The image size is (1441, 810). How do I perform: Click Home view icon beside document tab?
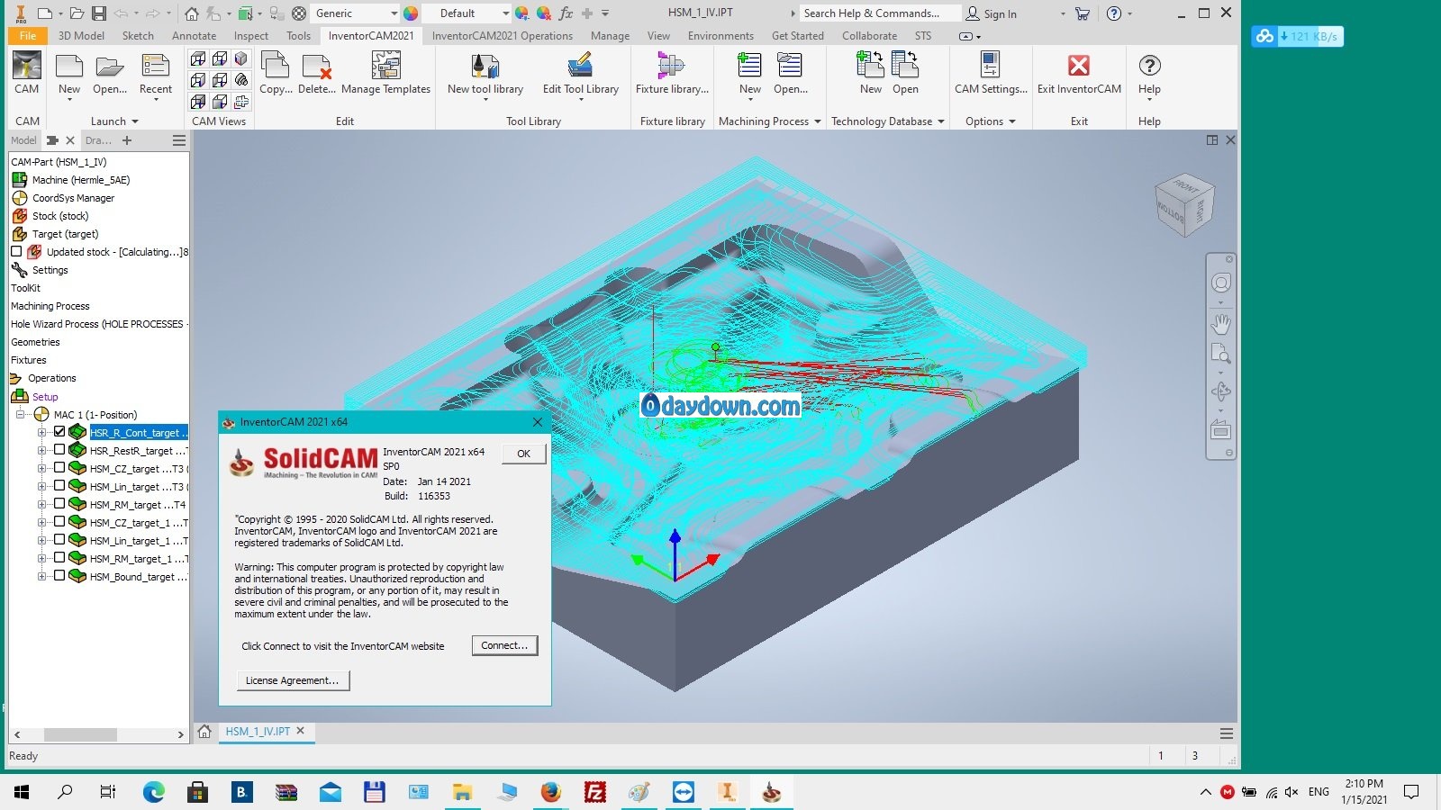tap(204, 731)
